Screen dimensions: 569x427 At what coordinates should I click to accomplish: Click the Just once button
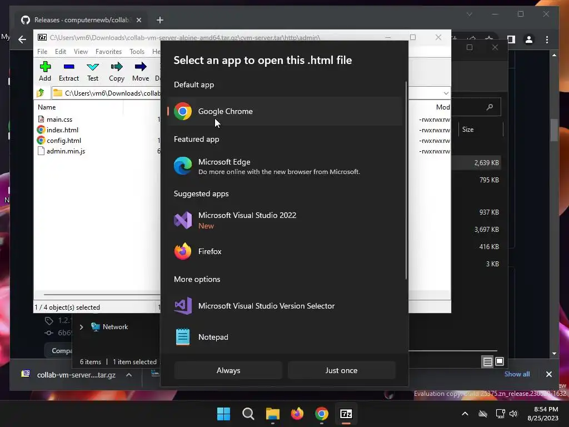tap(342, 370)
